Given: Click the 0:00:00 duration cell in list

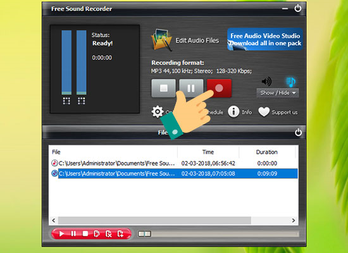Looking at the screenshot, I should click(x=267, y=163).
